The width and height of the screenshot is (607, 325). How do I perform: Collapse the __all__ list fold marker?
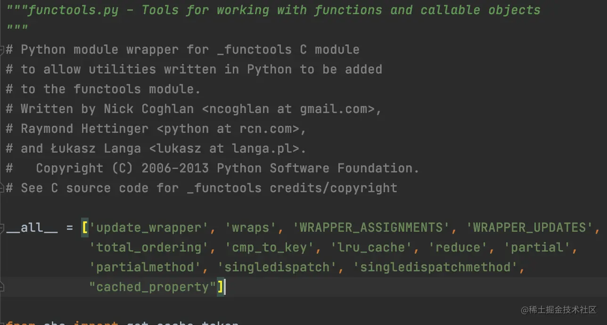click(x=2, y=227)
